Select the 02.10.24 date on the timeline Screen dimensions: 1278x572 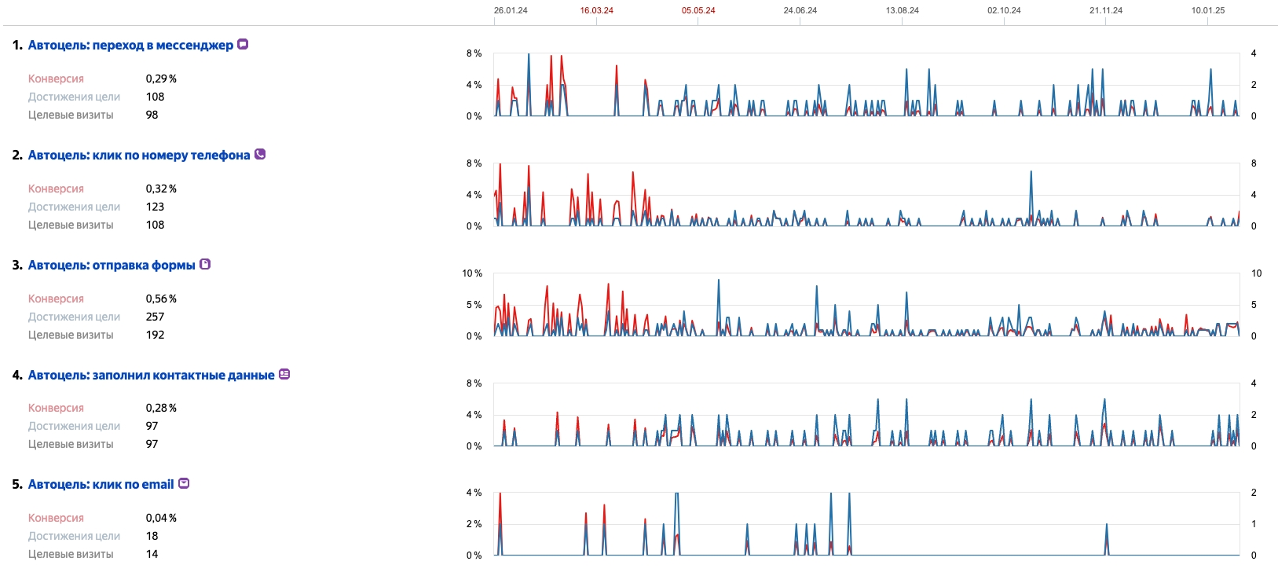click(1004, 10)
